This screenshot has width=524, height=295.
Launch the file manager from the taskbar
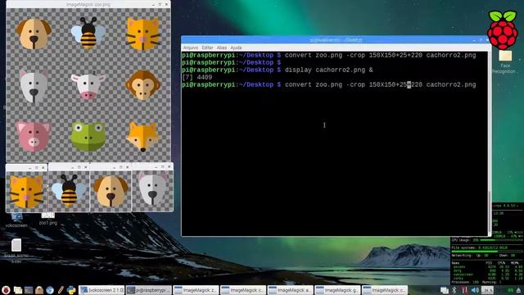click(x=18, y=290)
